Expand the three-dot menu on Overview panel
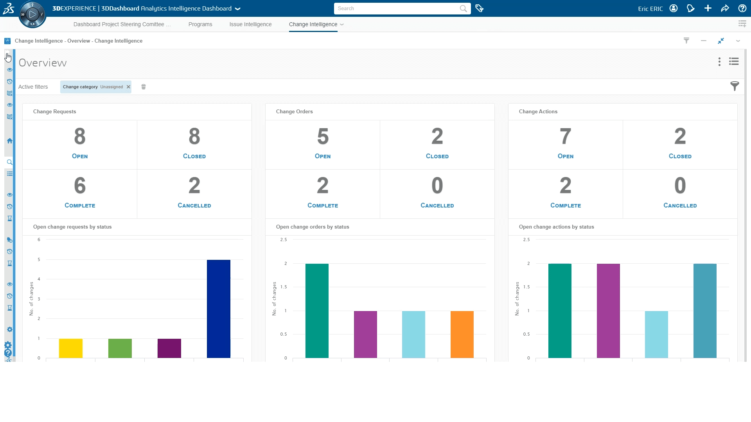The height and width of the screenshot is (422, 751). [720, 61]
